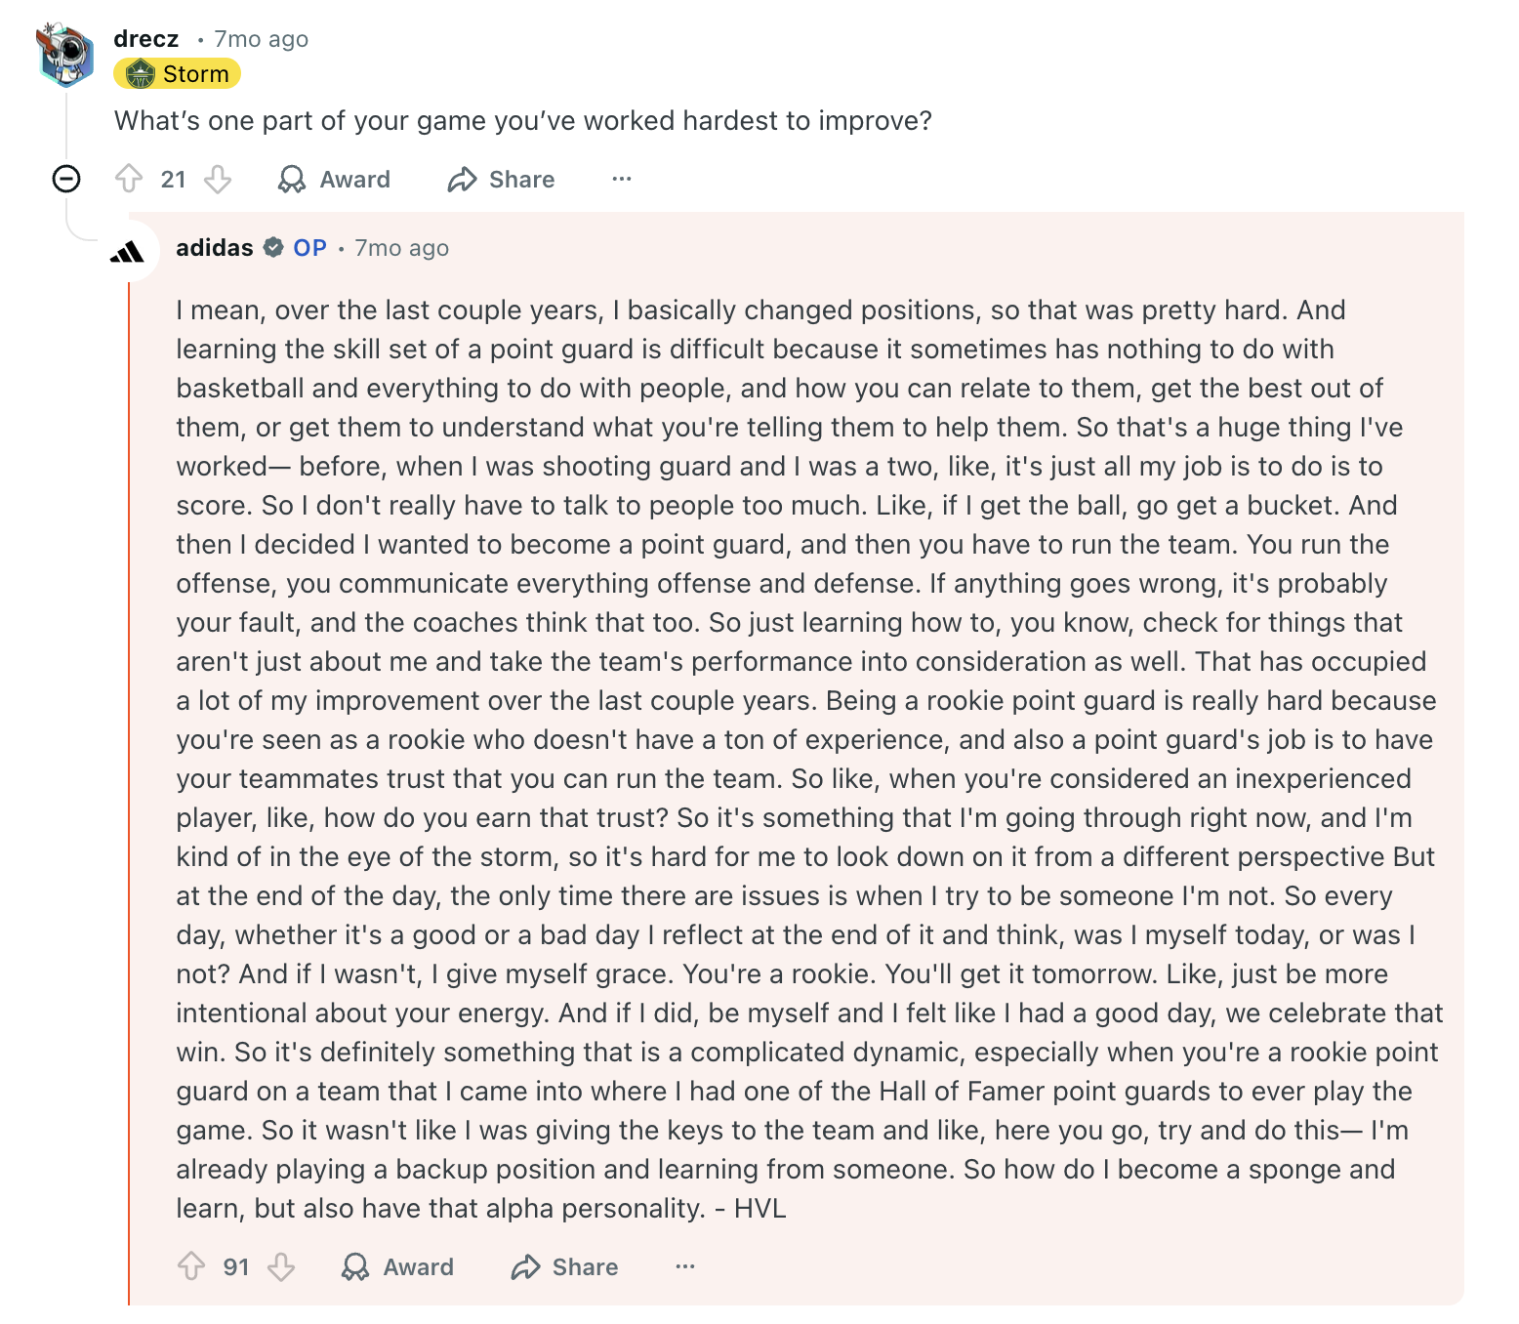Viewport: 1519px width, 1324px height.
Task: Click drecz's astronaut avatar
Action: point(65,55)
